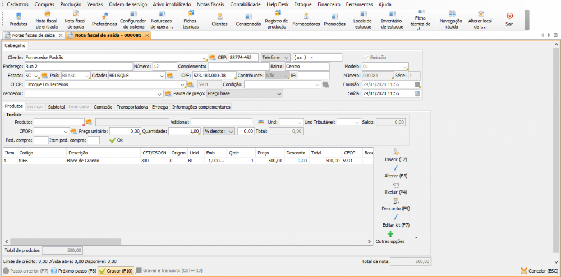Image resolution: width=561 pixels, height=277 pixels.
Task: Open Fichas técnicas from toolbar
Action: (190, 19)
